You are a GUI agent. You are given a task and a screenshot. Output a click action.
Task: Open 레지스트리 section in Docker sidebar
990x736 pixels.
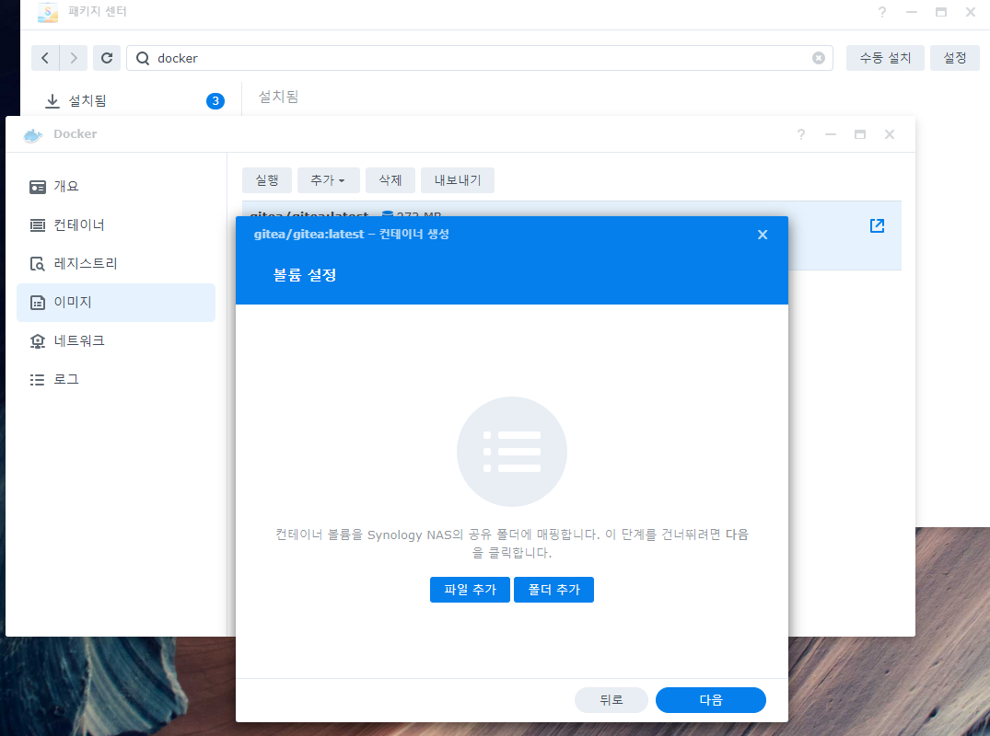coord(116,264)
